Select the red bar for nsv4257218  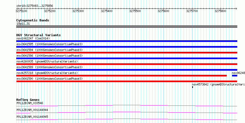[x=122, y=76]
